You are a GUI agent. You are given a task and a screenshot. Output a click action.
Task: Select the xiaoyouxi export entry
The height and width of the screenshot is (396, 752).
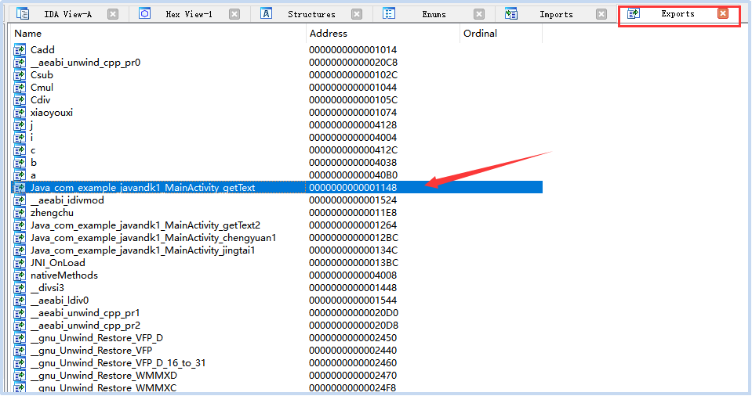click(52, 113)
